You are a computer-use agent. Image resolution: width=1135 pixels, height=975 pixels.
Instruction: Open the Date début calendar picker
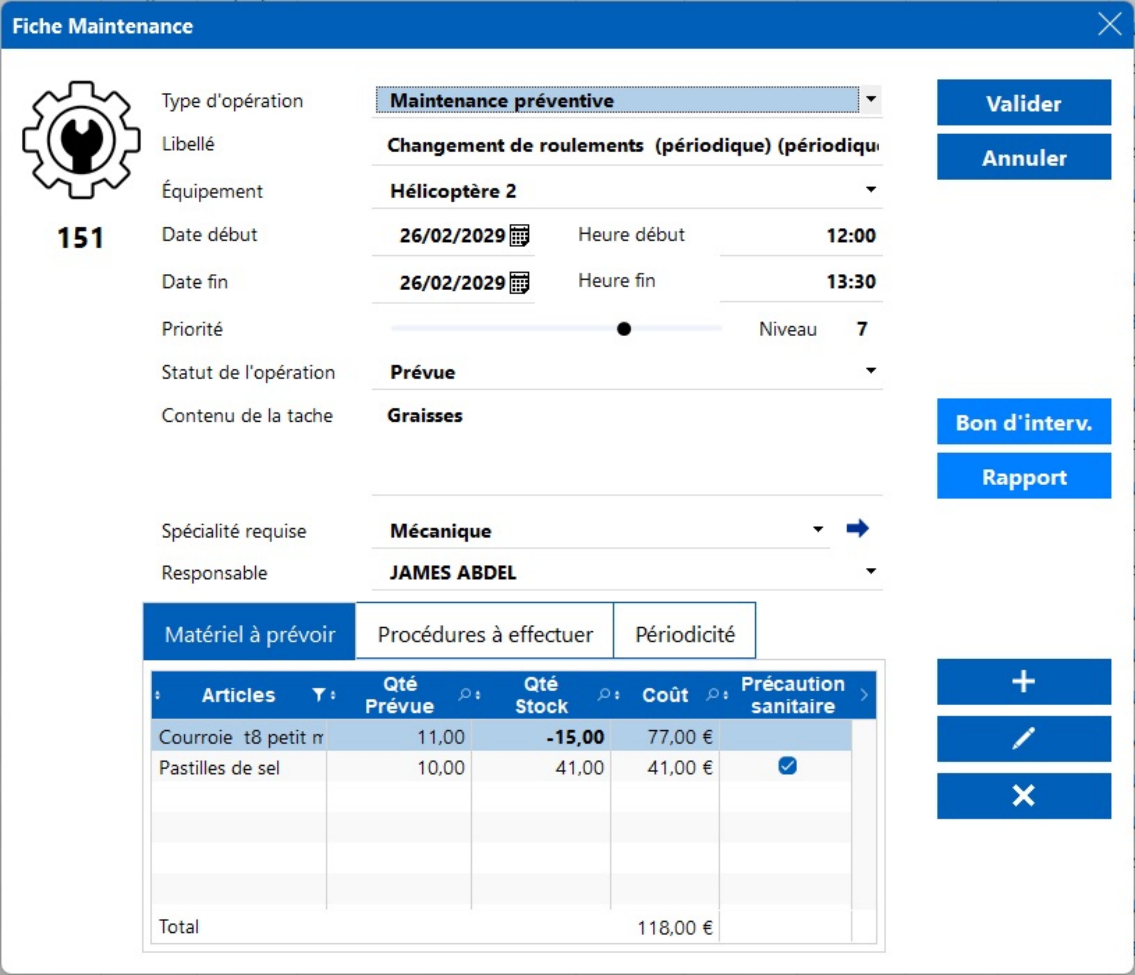pyautogui.click(x=519, y=236)
